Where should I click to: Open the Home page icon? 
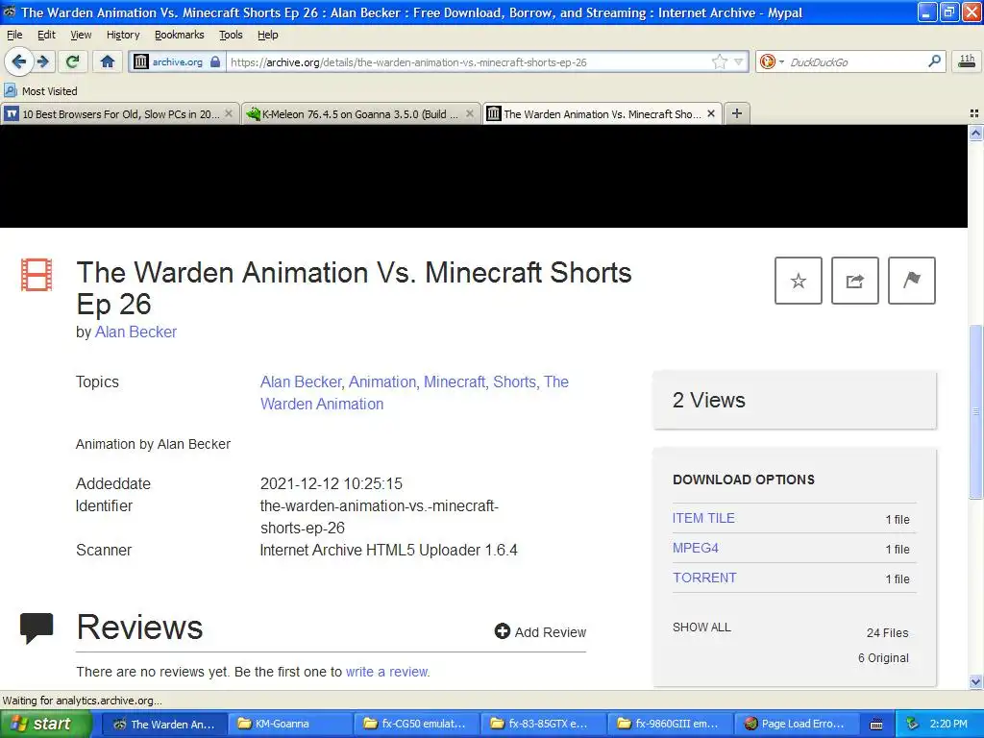tap(108, 61)
